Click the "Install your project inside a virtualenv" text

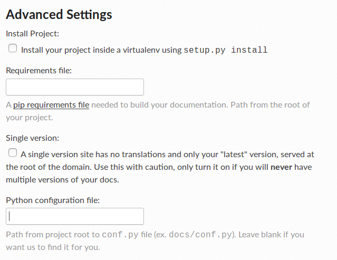click(x=90, y=50)
